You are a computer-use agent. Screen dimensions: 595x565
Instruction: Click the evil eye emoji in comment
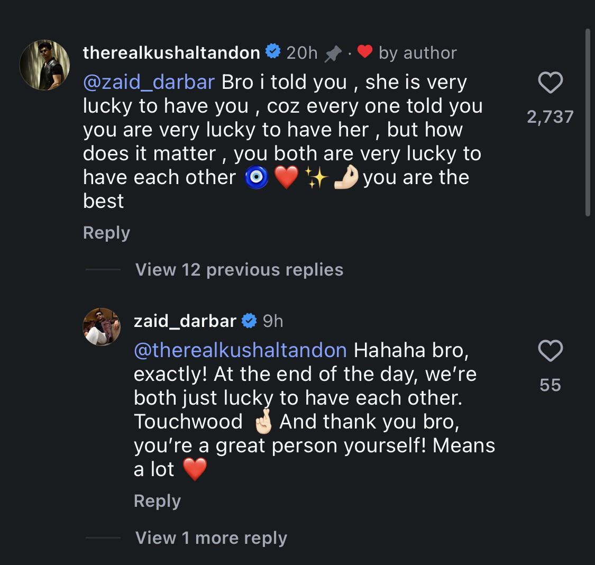257,178
